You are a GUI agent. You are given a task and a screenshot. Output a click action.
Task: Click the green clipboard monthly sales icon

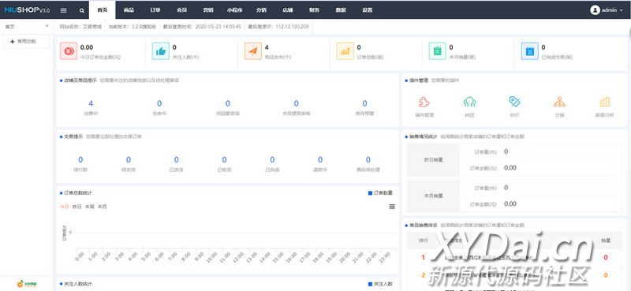coord(438,51)
